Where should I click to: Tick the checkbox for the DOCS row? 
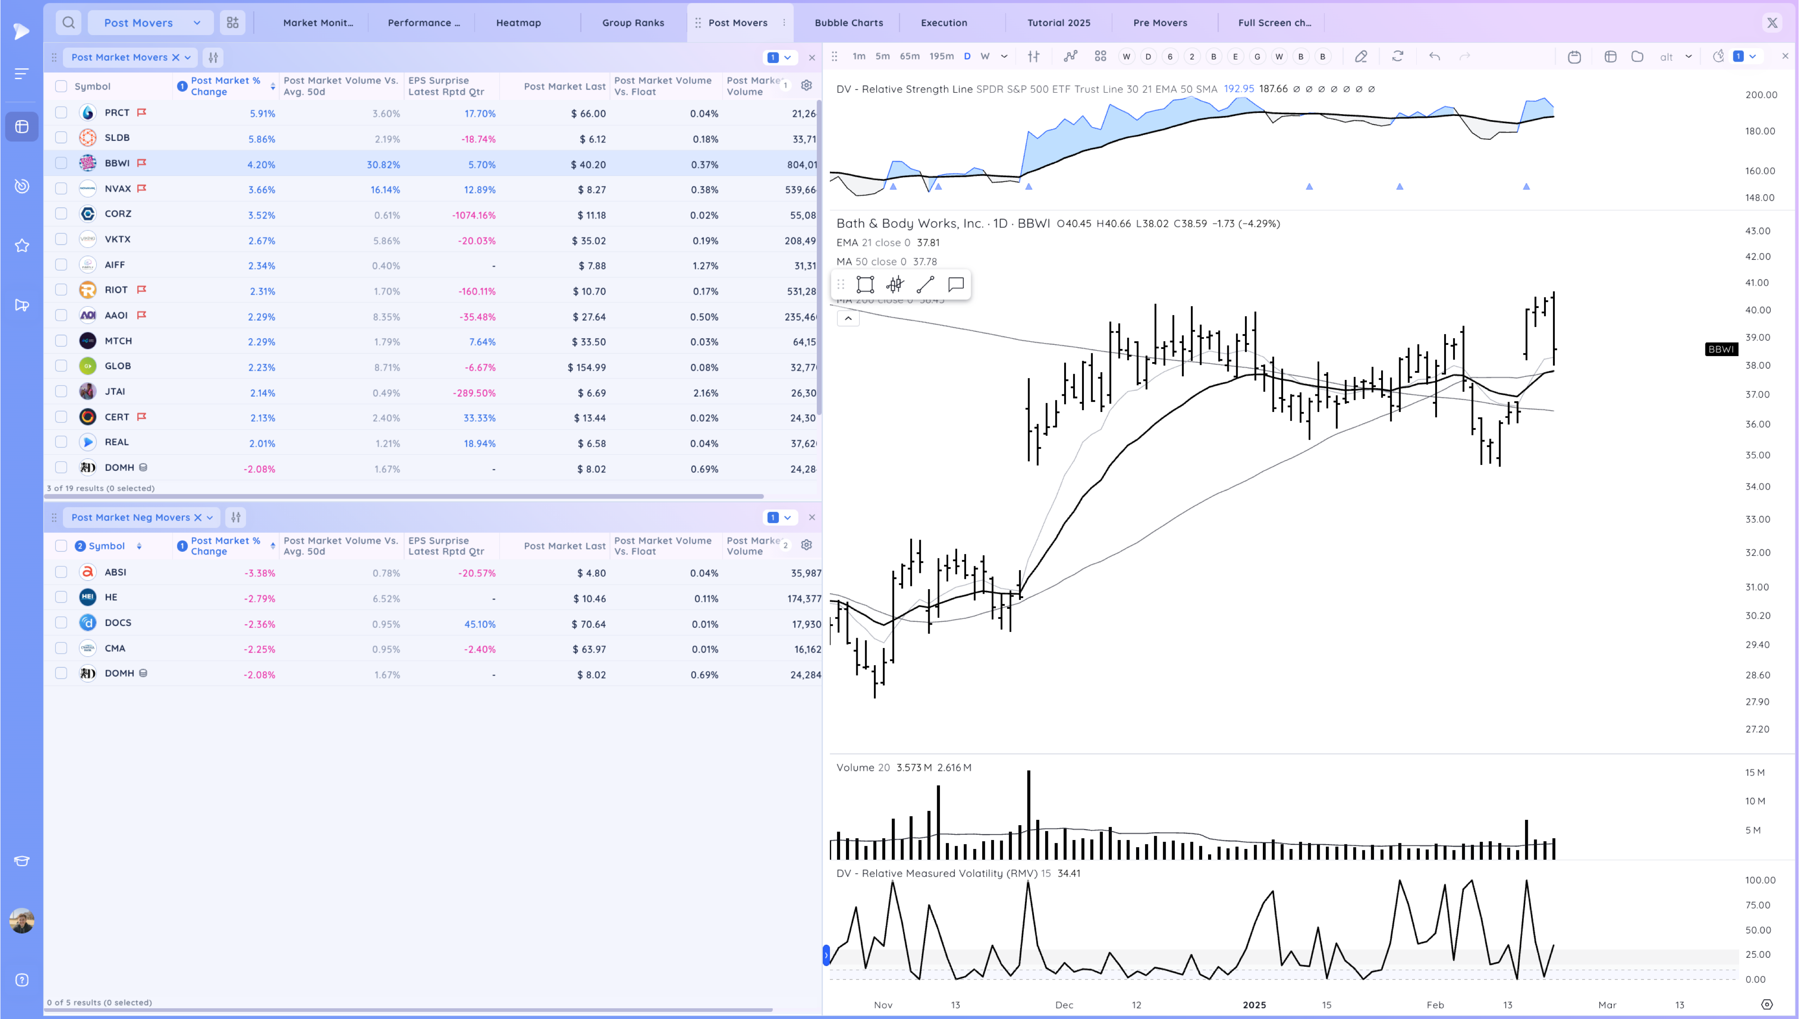[62, 623]
